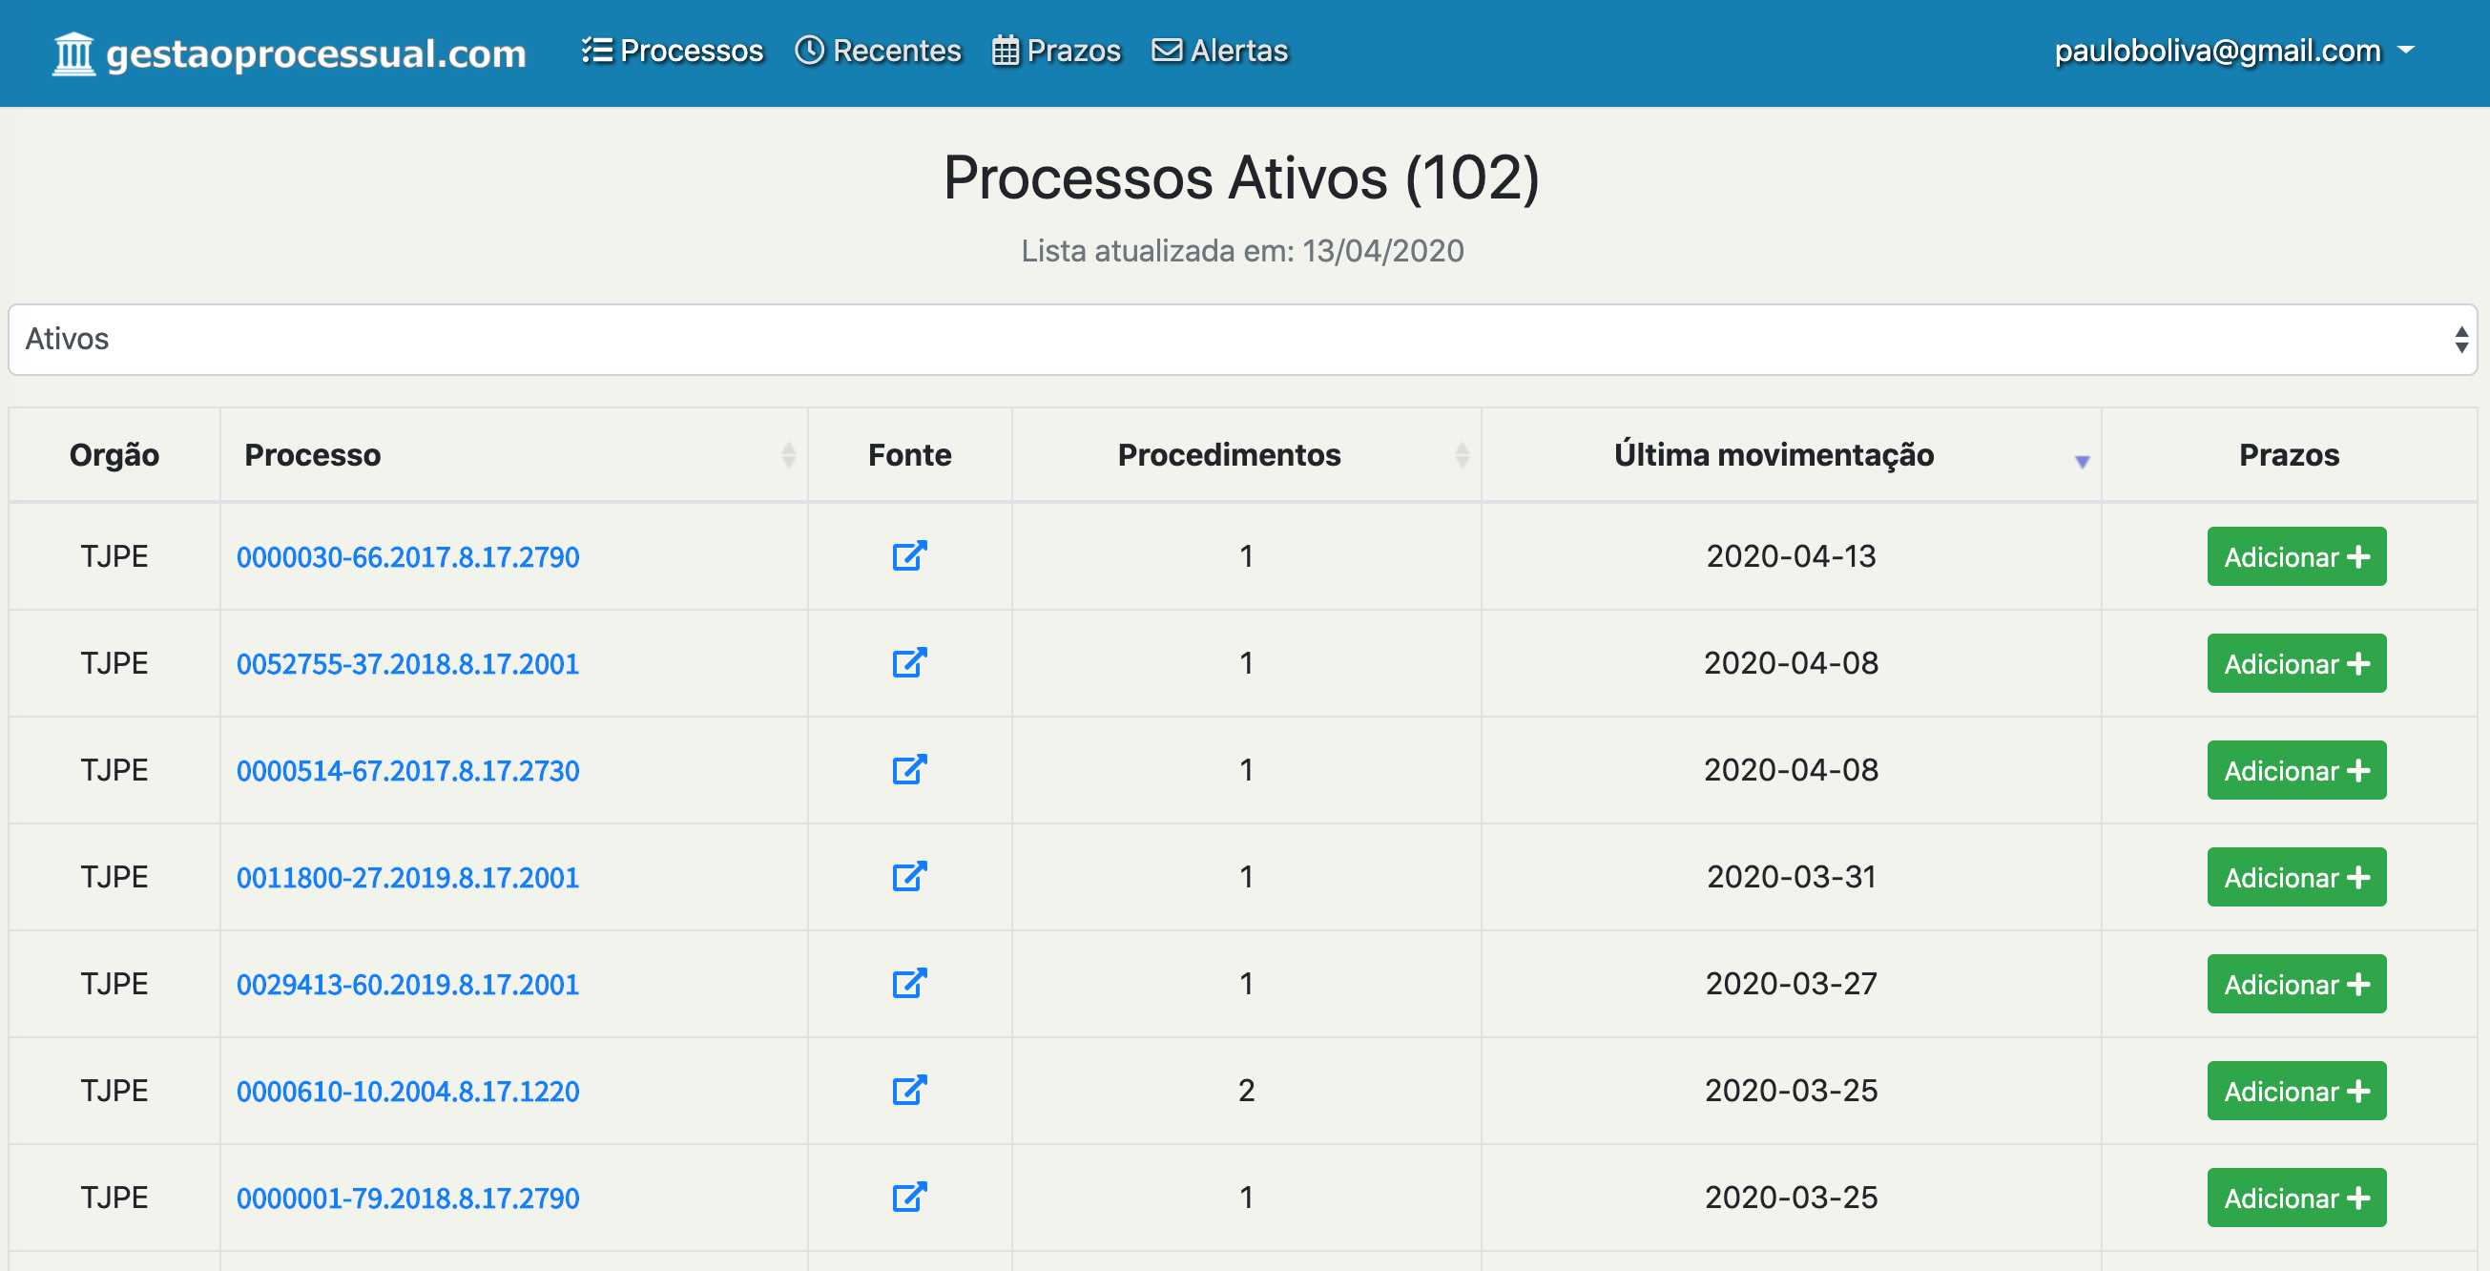Click Adicionar on the 2020-03-25 row for 0000610-10.2004.8.17.1220

2296,1091
